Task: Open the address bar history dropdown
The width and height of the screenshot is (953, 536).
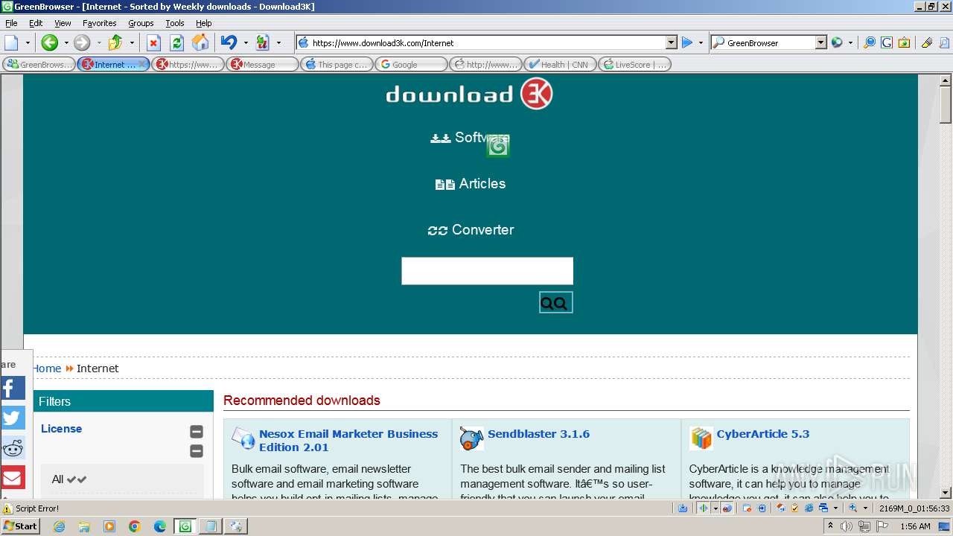Action: pos(671,42)
